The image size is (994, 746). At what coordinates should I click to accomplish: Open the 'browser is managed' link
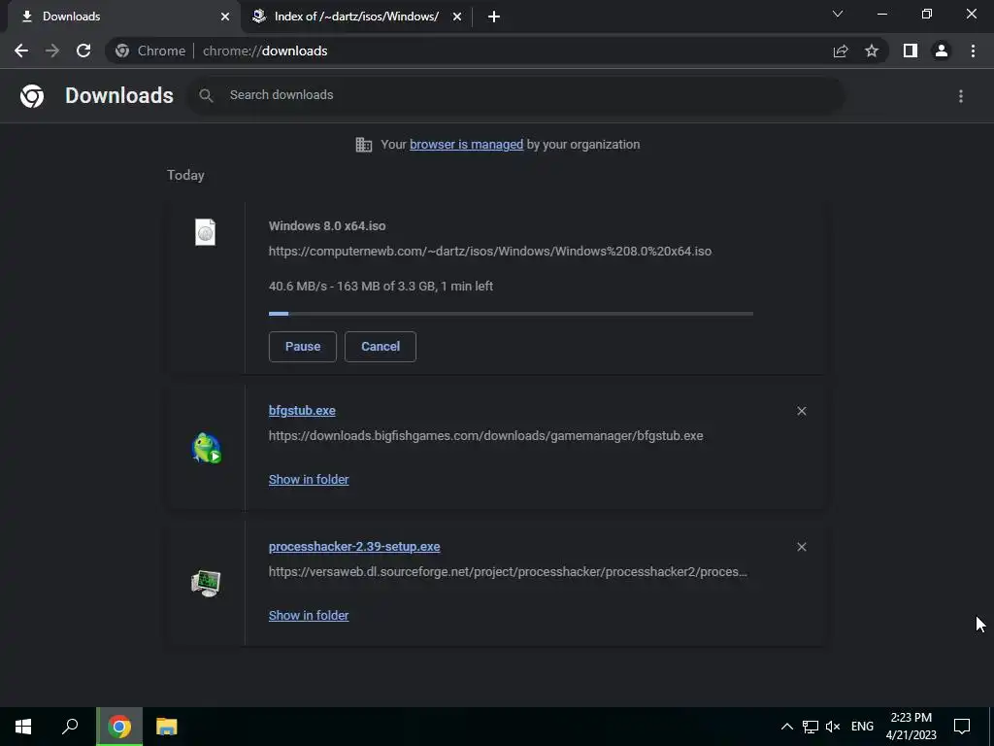[467, 144]
